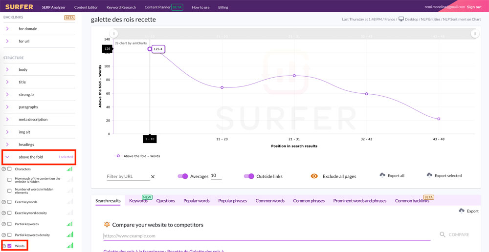Switch to Prominent words and phrases tab

click(x=359, y=201)
